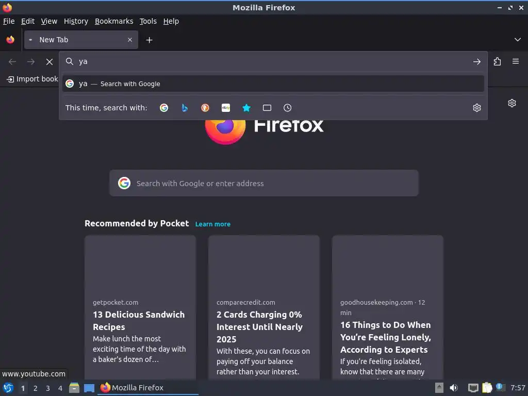Click the forward navigation arrow
Screen dimensions: 528x396
pos(31,62)
